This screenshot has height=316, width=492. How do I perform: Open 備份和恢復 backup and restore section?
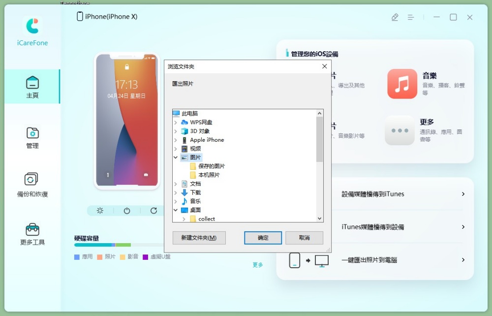tap(32, 185)
